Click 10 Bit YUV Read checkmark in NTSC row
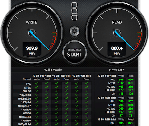 click(x=47, y=87)
